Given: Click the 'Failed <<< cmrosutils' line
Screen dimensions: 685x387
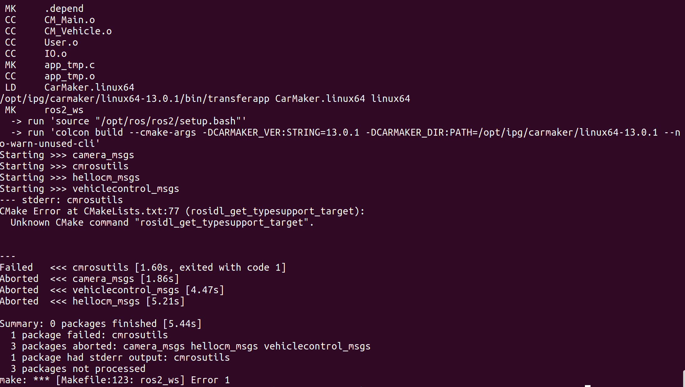Looking at the screenshot, I should click(x=143, y=268).
